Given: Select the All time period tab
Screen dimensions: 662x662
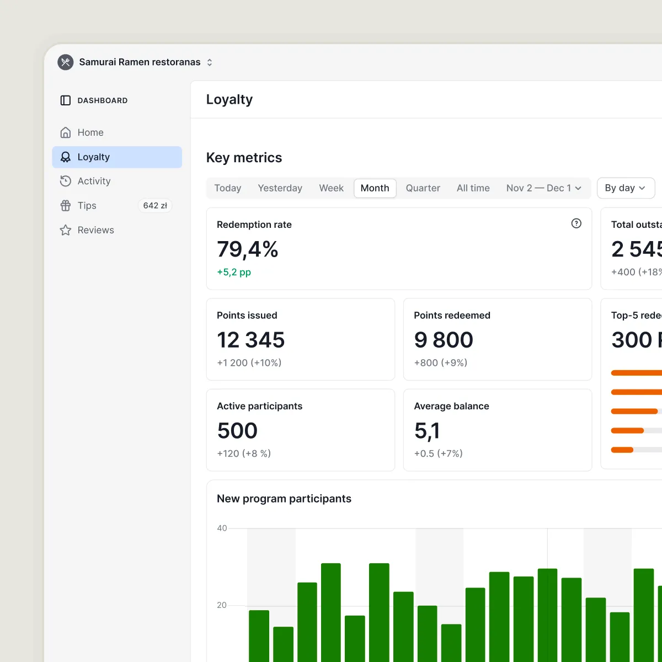Looking at the screenshot, I should (473, 188).
